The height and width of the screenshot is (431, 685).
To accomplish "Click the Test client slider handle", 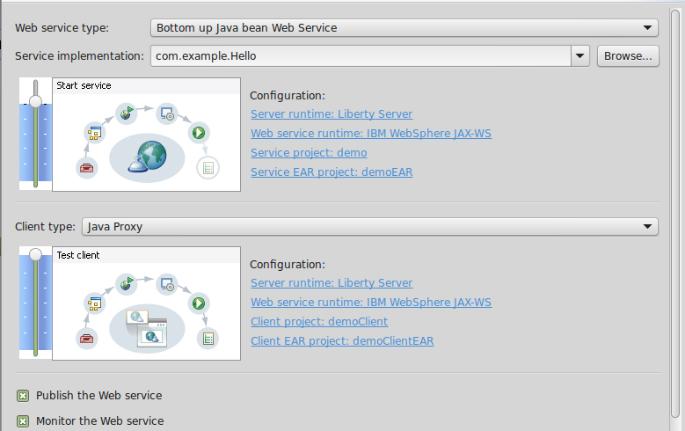I will (x=35, y=254).
